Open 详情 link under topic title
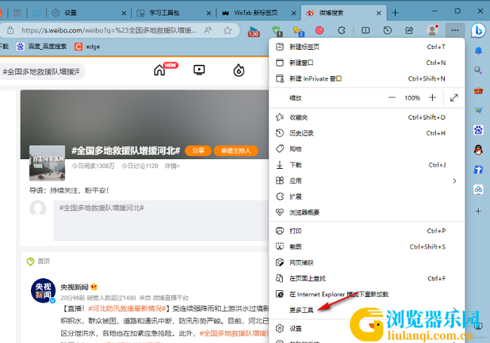This screenshot has width=490, height=343. point(172,166)
